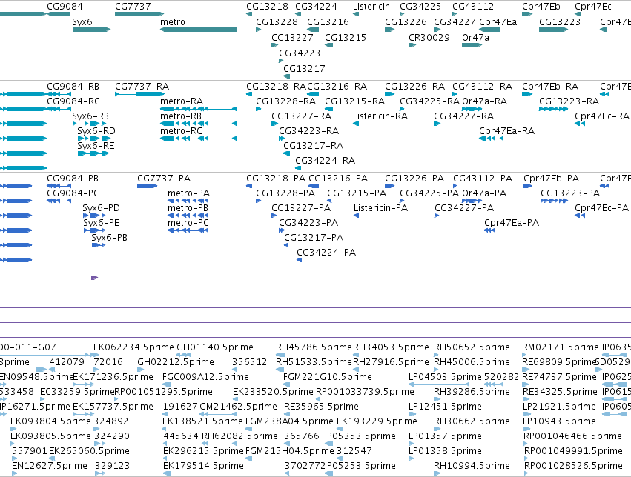This screenshot has width=631, height=477.
Task: Open the metro-RA transcript label
Action: [x=182, y=101]
